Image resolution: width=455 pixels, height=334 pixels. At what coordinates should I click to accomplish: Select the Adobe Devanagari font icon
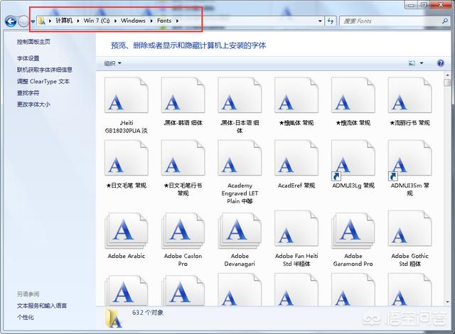click(x=240, y=230)
